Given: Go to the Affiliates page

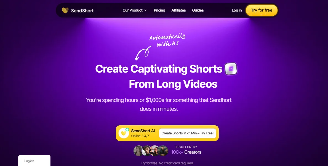Looking at the screenshot, I should click(x=179, y=10).
